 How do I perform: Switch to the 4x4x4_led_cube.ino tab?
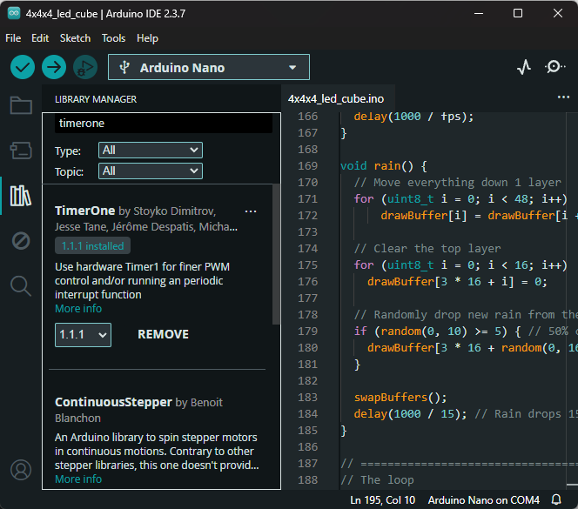336,98
